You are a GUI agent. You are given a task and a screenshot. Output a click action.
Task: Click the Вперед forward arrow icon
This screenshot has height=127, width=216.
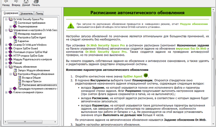coord(16,1)
